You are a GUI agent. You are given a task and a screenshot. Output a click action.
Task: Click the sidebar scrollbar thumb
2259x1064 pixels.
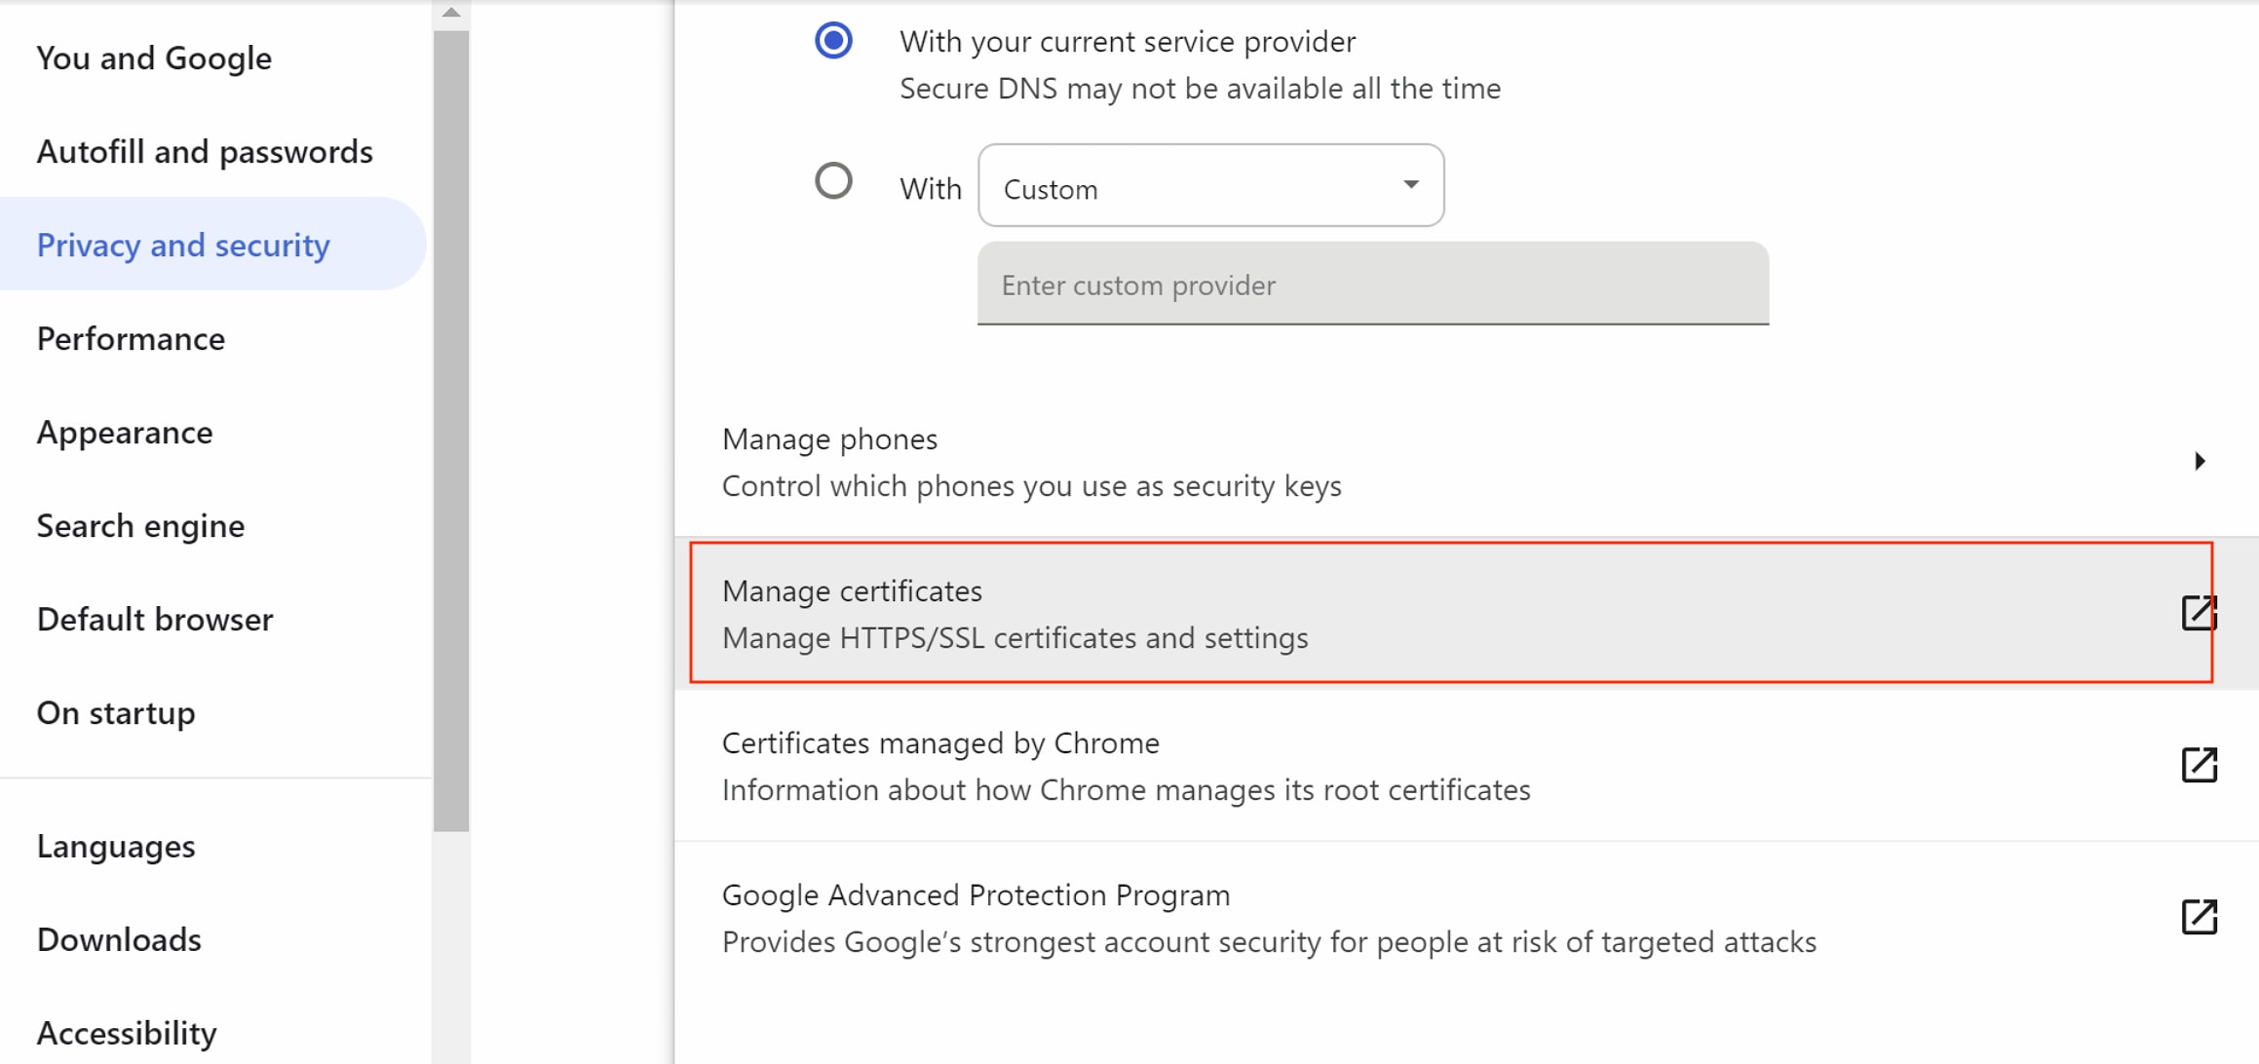point(450,431)
